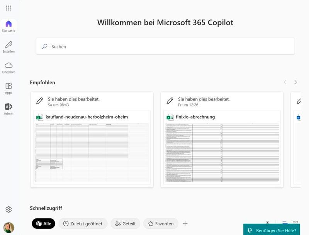Click the upload icon in Schnellzugriff

[267, 223]
